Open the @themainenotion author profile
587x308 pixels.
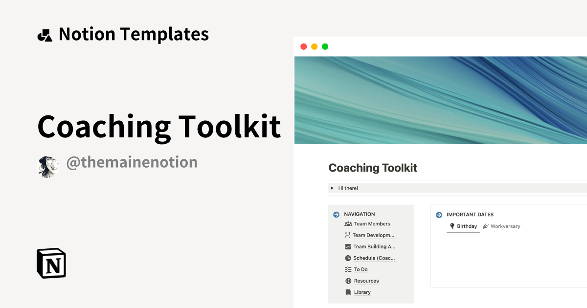pos(132,162)
